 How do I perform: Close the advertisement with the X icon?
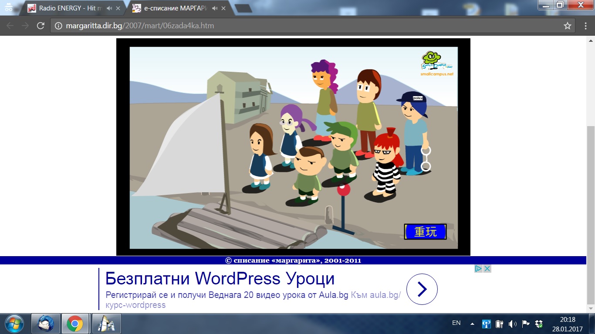pos(487,269)
